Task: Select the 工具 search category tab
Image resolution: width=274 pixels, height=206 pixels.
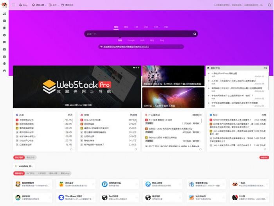Action: pyautogui.click(x=136, y=27)
